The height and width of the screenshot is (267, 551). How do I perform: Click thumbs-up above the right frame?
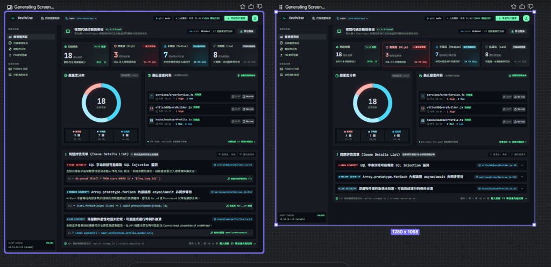(x=522, y=6)
